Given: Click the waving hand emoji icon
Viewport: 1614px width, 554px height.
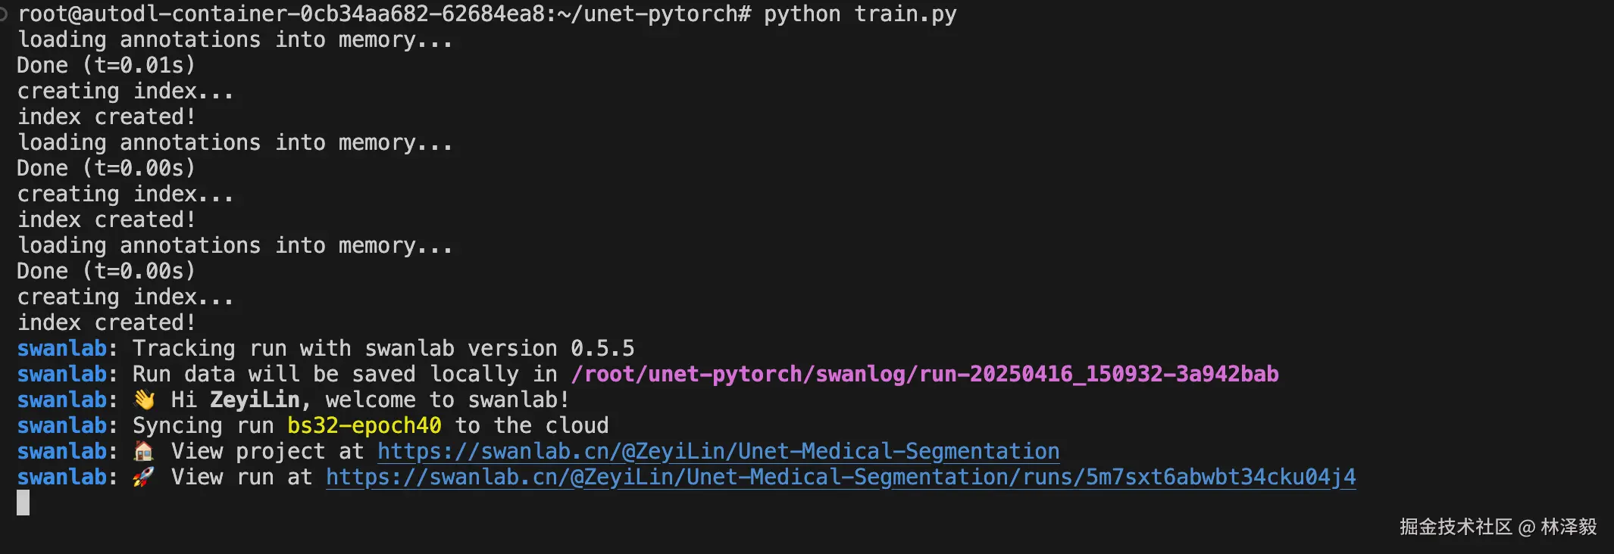Looking at the screenshot, I should [144, 400].
